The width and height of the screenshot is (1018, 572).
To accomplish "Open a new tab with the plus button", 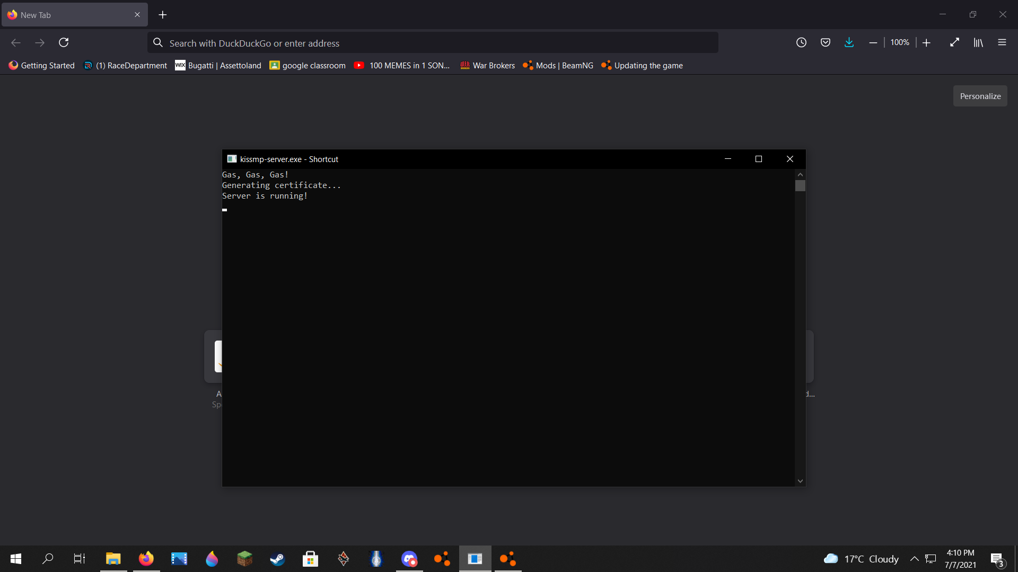I will (x=163, y=15).
